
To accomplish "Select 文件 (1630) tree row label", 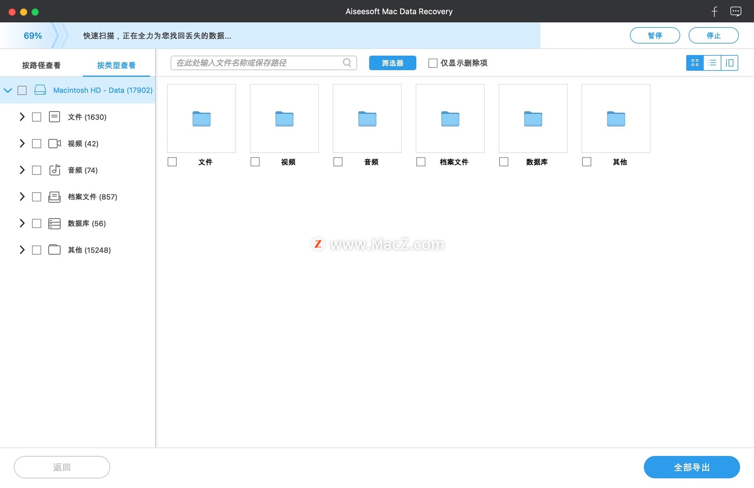I will [87, 117].
